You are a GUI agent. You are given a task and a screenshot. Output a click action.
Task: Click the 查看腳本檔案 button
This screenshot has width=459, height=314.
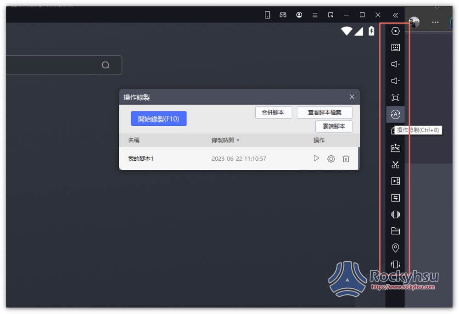click(x=325, y=112)
